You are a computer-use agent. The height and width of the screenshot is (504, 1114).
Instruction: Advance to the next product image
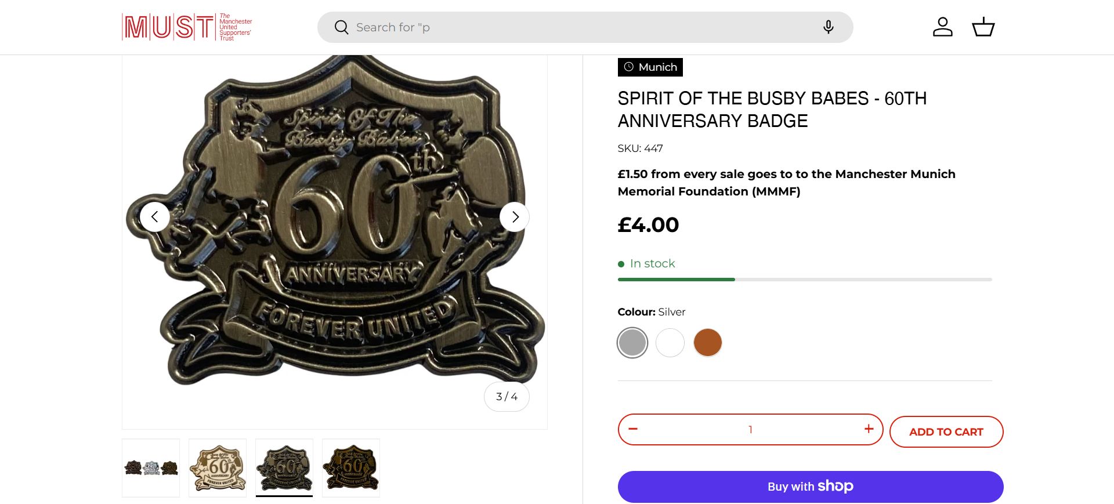[515, 217]
